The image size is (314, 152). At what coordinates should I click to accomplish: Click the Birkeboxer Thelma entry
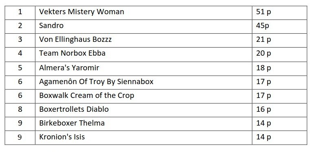point(144,124)
